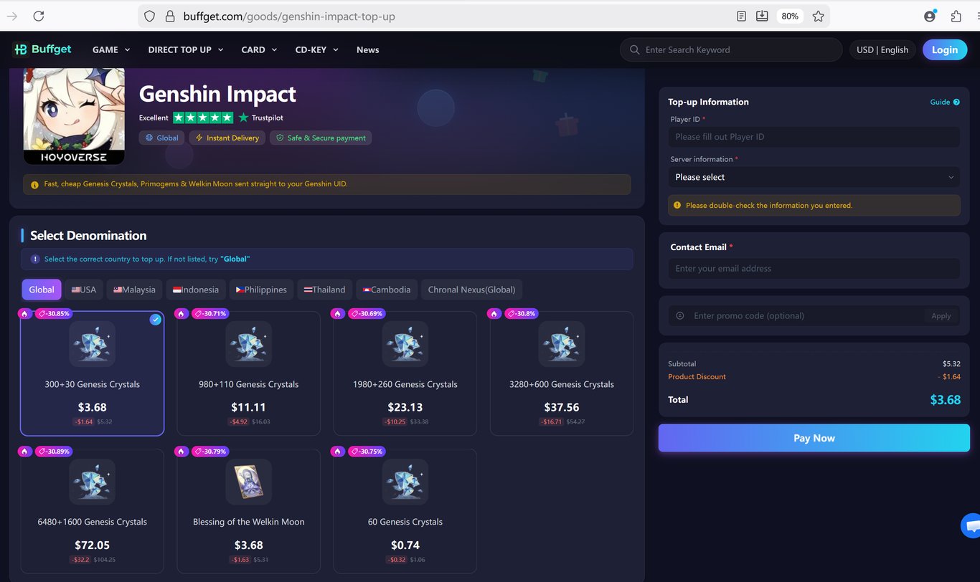Click the "3280+600 Genesis Crystals" label

point(562,384)
